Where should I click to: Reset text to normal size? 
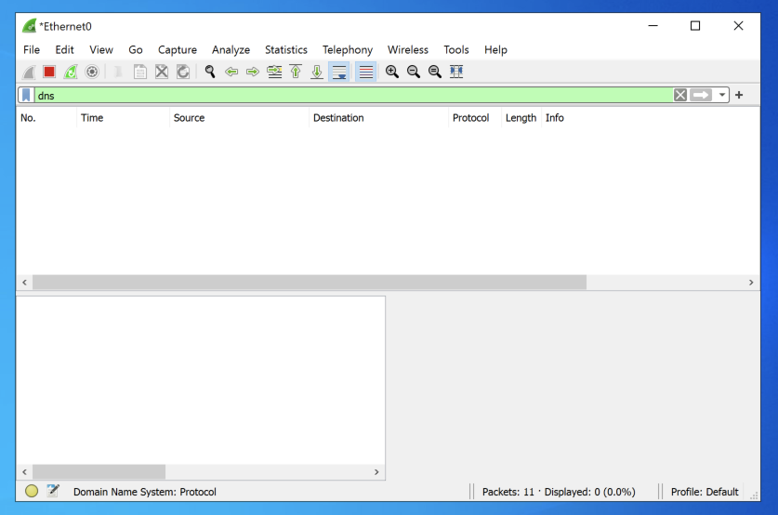tap(435, 72)
